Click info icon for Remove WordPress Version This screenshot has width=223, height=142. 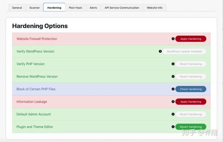[x=173, y=76]
